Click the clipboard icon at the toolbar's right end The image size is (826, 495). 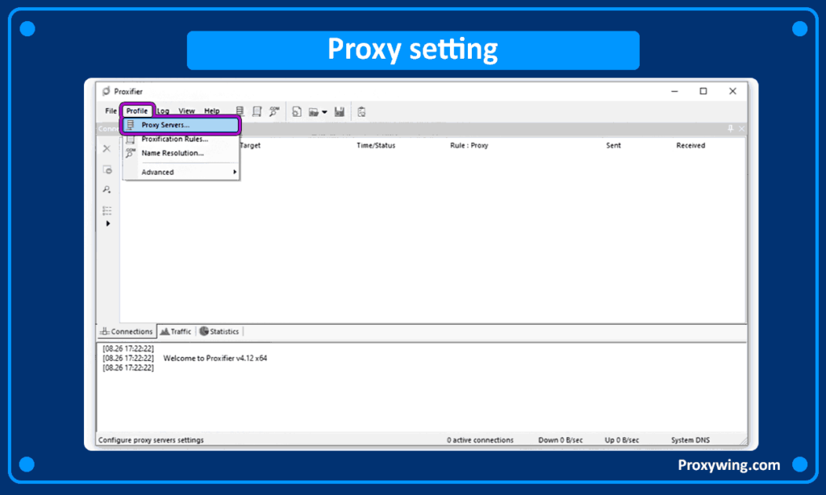[361, 110]
